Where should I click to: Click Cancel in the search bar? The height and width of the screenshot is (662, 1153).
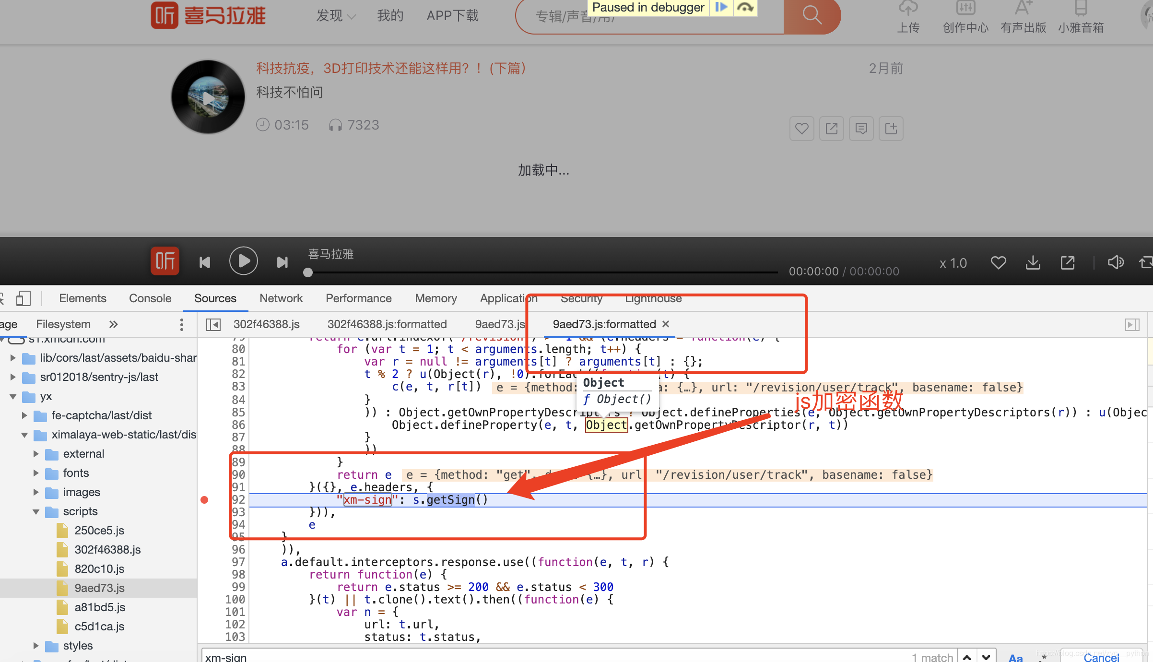1101,657
